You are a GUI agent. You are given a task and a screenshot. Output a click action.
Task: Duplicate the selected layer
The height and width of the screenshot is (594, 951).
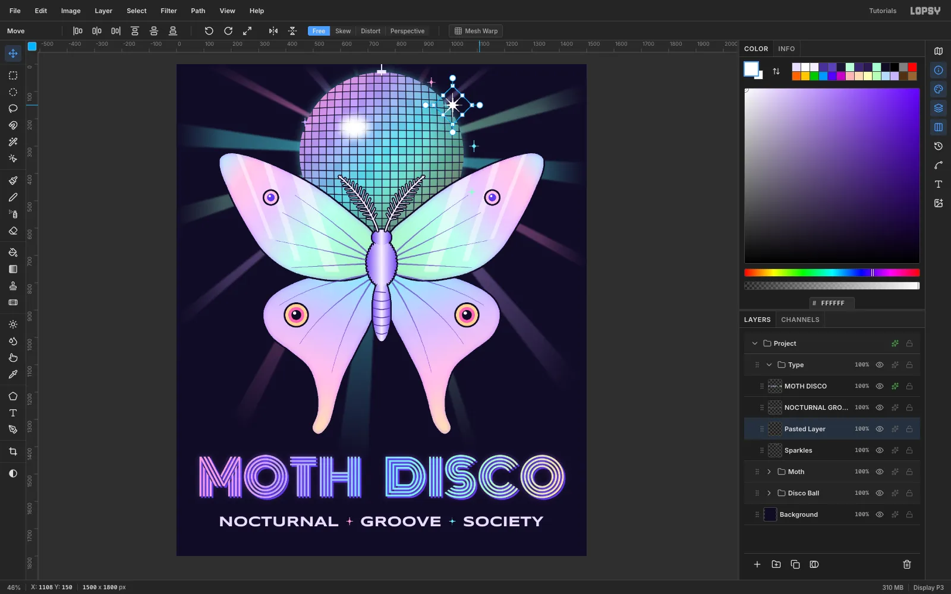795,564
